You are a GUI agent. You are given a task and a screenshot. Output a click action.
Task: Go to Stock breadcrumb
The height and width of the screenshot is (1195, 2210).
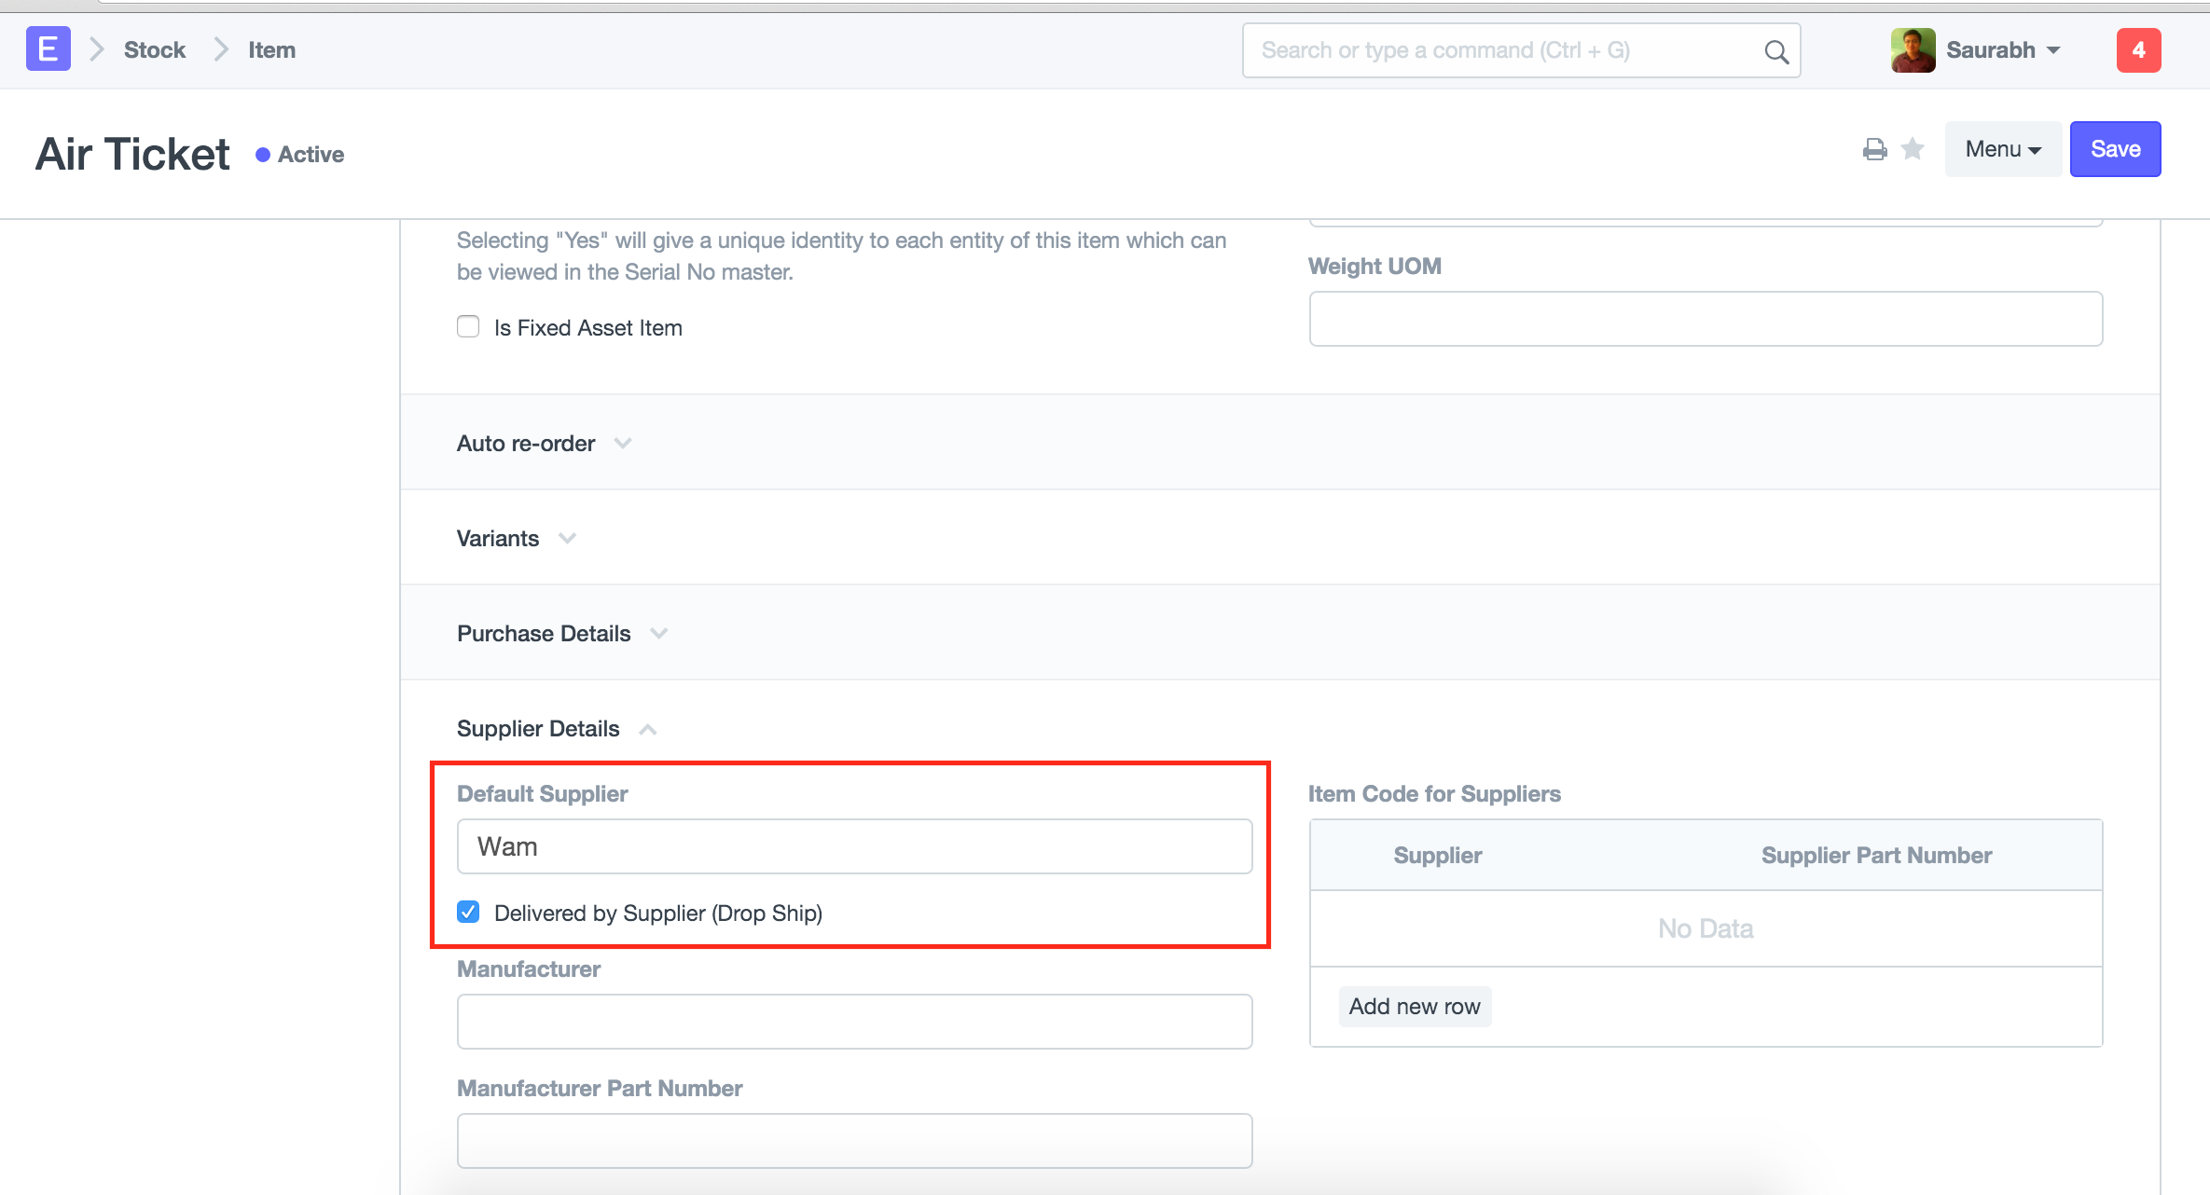(155, 50)
